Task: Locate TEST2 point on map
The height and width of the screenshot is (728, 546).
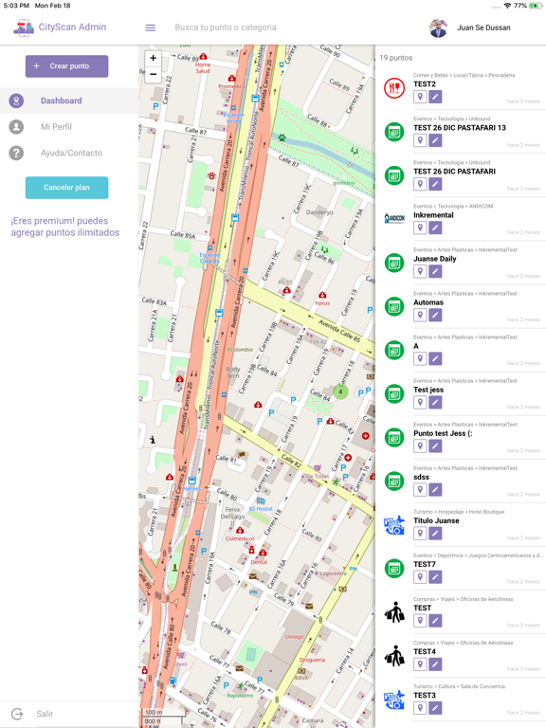Action: [420, 97]
